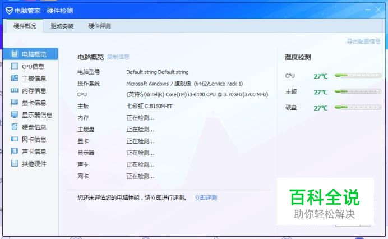388x239 pixels.
Task: Click the 'Default string Default string' value
Action: pos(158,72)
